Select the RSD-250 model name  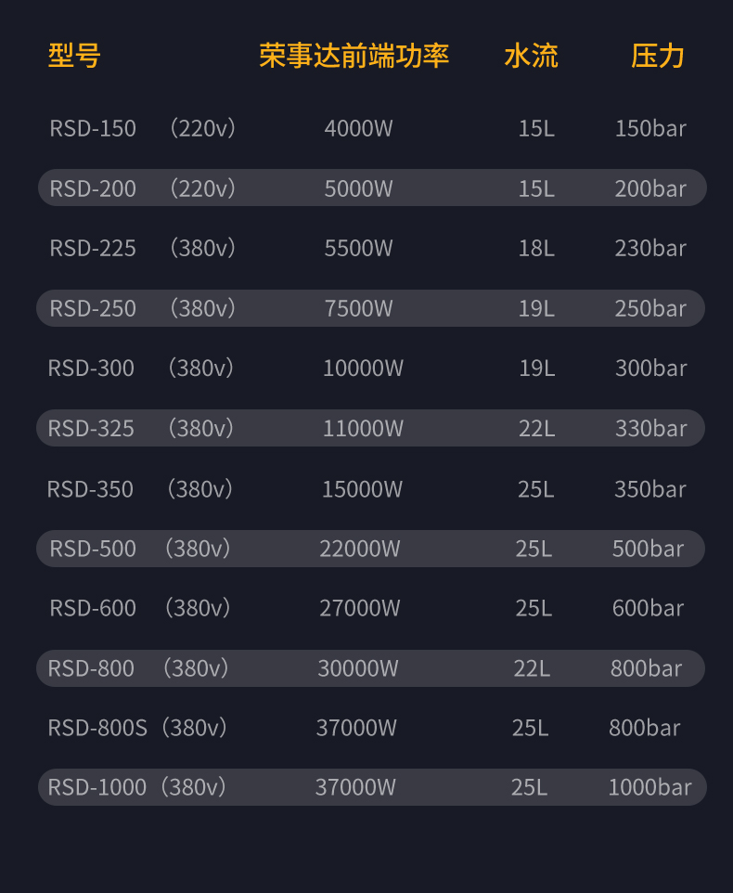(93, 308)
